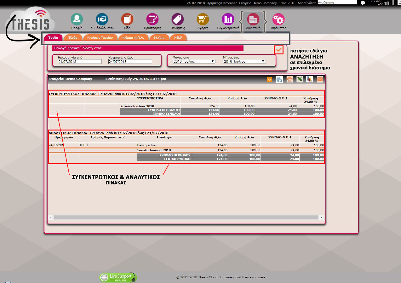The image size is (401, 283).
Task: Open the Κινήσεις Ταμείου tab
Action: click(x=100, y=38)
